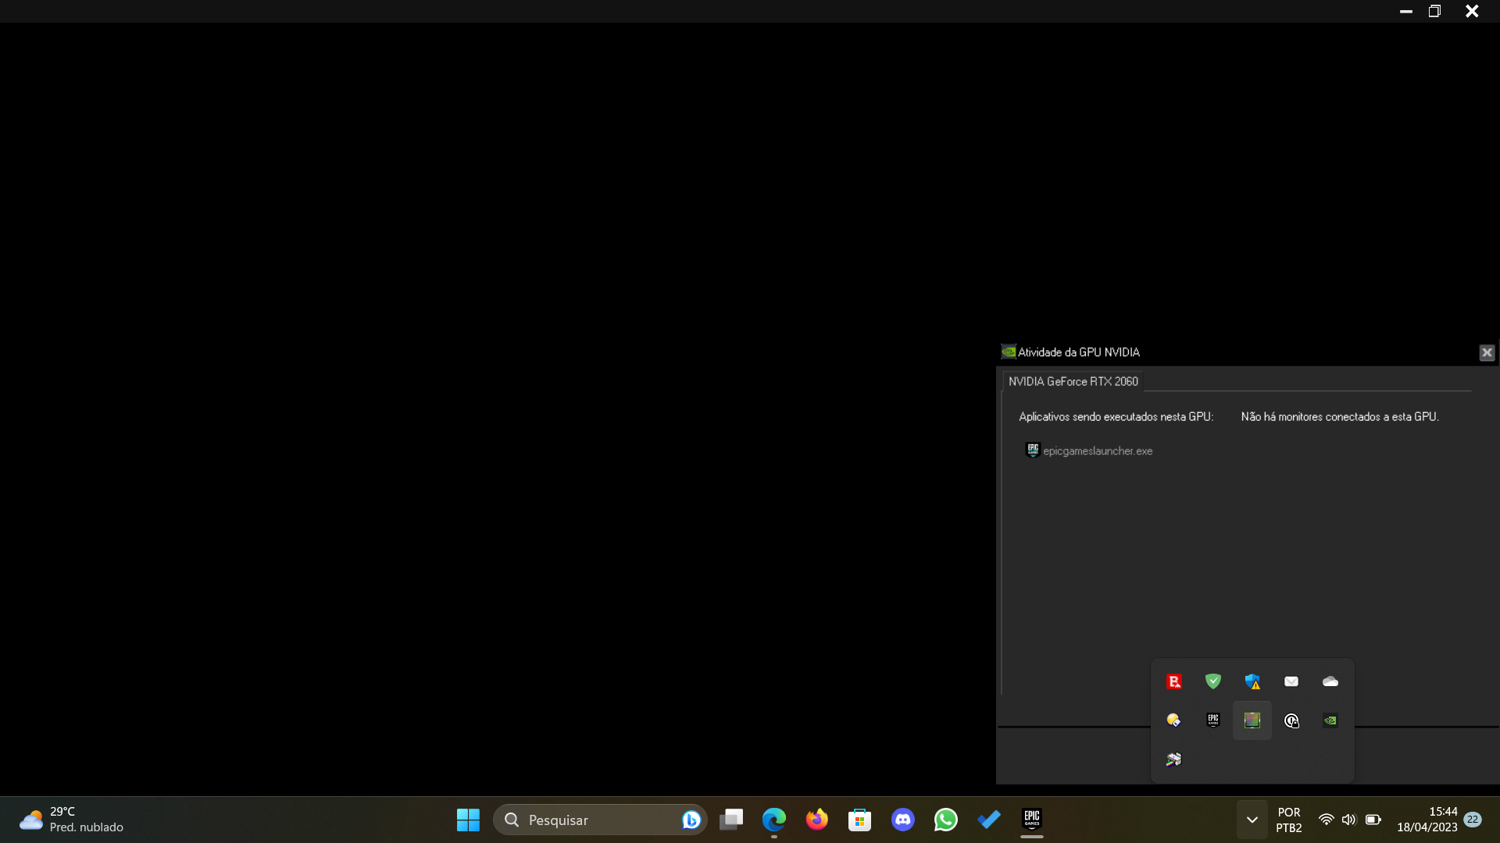Screen dimensions: 1500x843
Task: Click the red Bitdefender tray icon
Action: 1173,681
